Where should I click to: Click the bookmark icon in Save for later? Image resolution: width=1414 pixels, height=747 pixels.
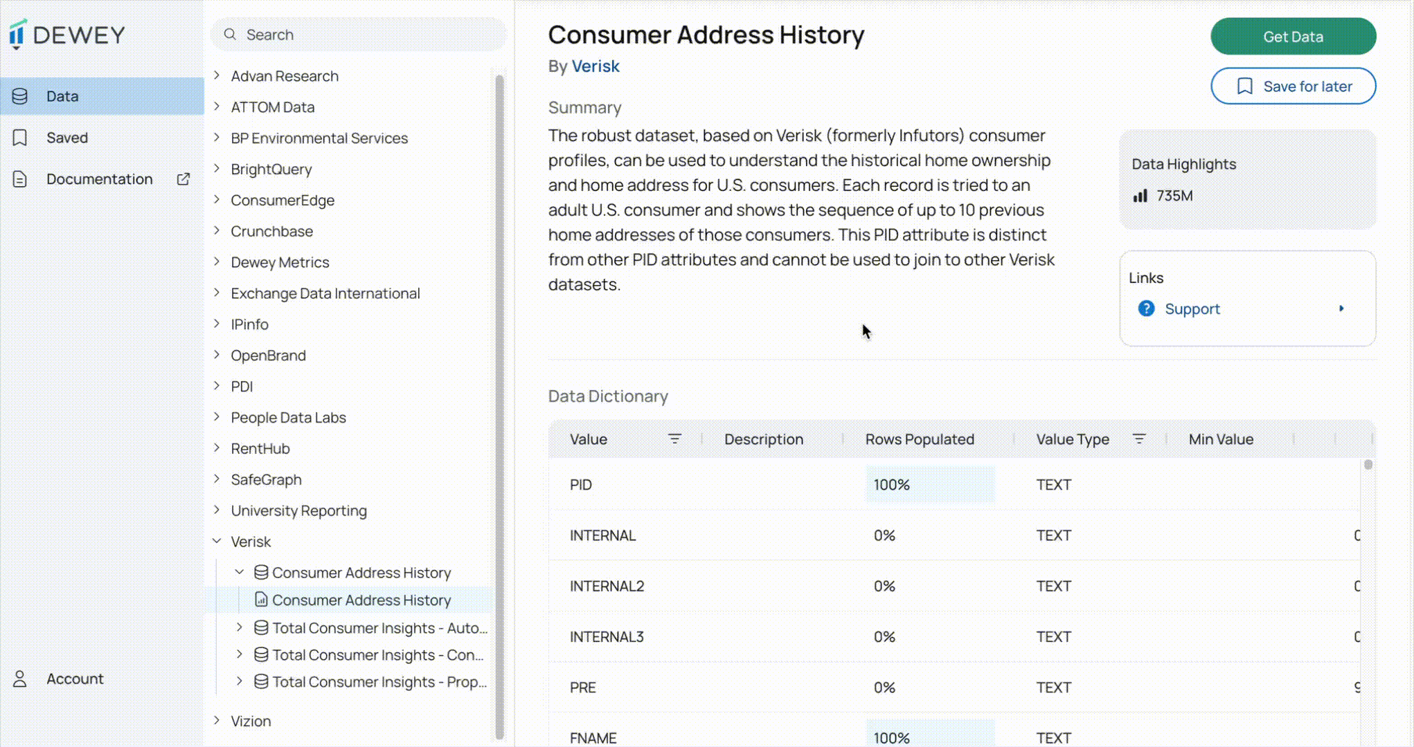click(x=1245, y=86)
